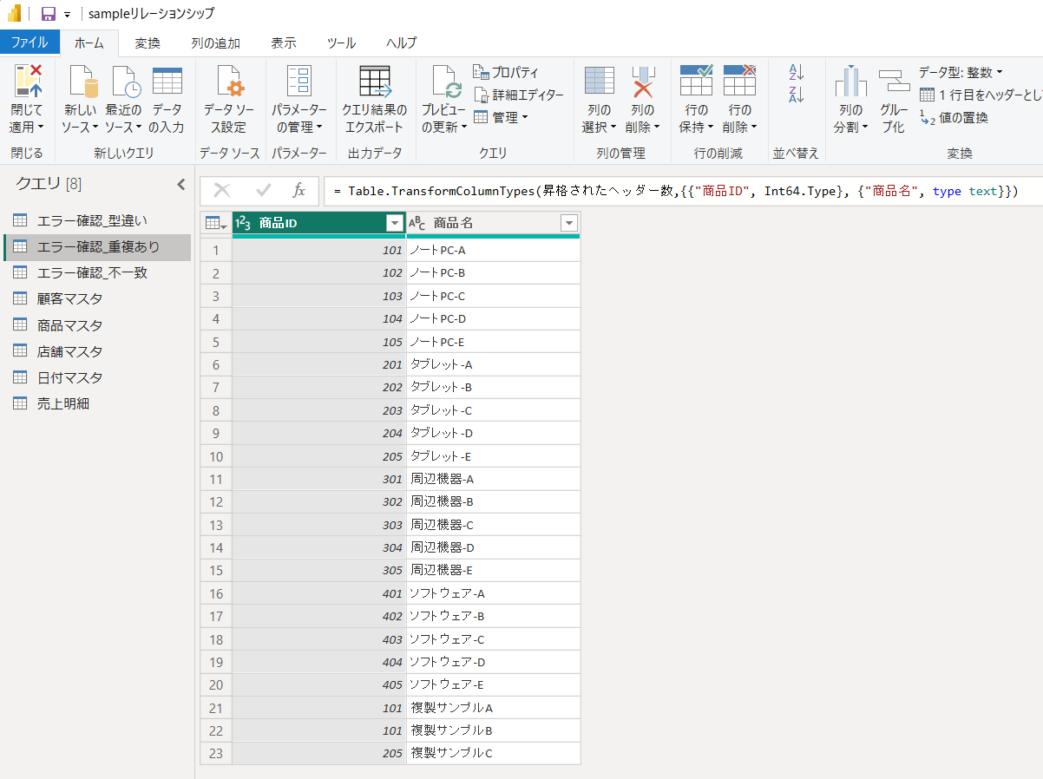Click the 商品ID column header
The width and height of the screenshot is (1043, 779).
pos(318,223)
